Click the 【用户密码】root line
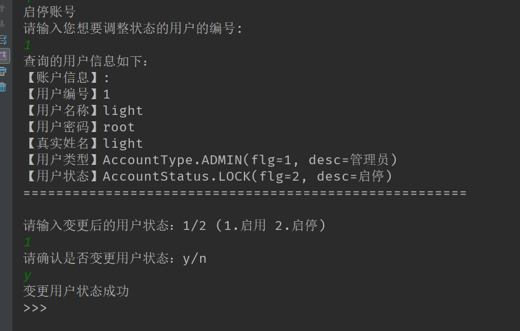The height and width of the screenshot is (331, 520). pos(79,127)
